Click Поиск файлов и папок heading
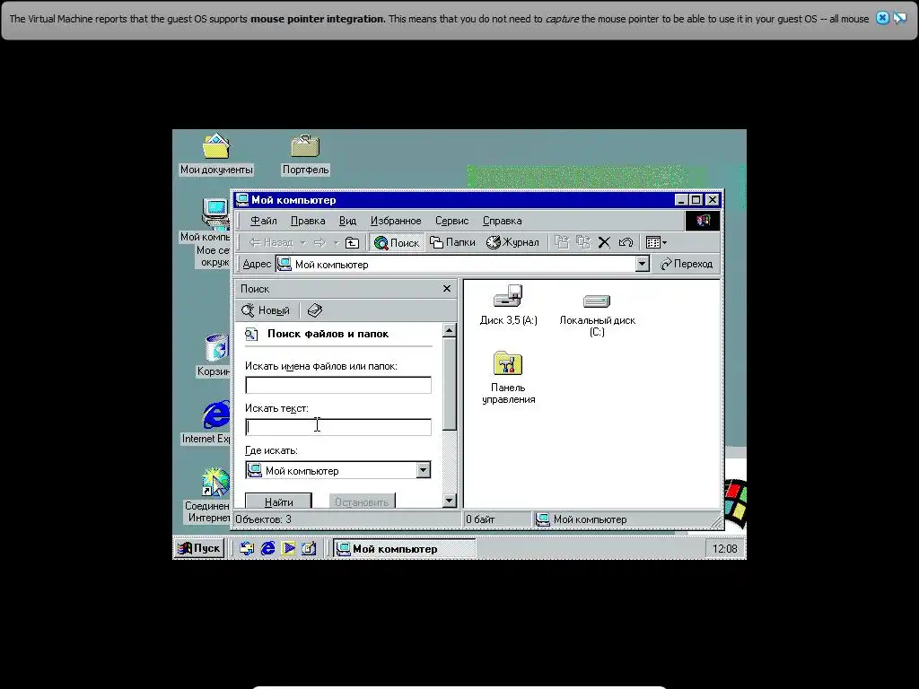Image resolution: width=919 pixels, height=689 pixels. tap(328, 334)
